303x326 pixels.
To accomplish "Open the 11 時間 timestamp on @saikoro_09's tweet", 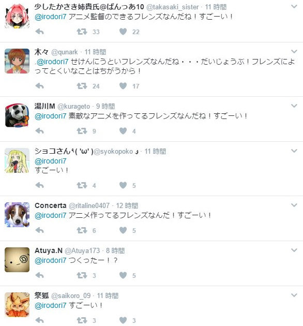I will tap(108, 295).
